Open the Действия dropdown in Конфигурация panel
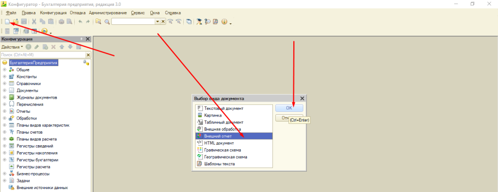This screenshot has height=192, width=498. click(x=12, y=47)
